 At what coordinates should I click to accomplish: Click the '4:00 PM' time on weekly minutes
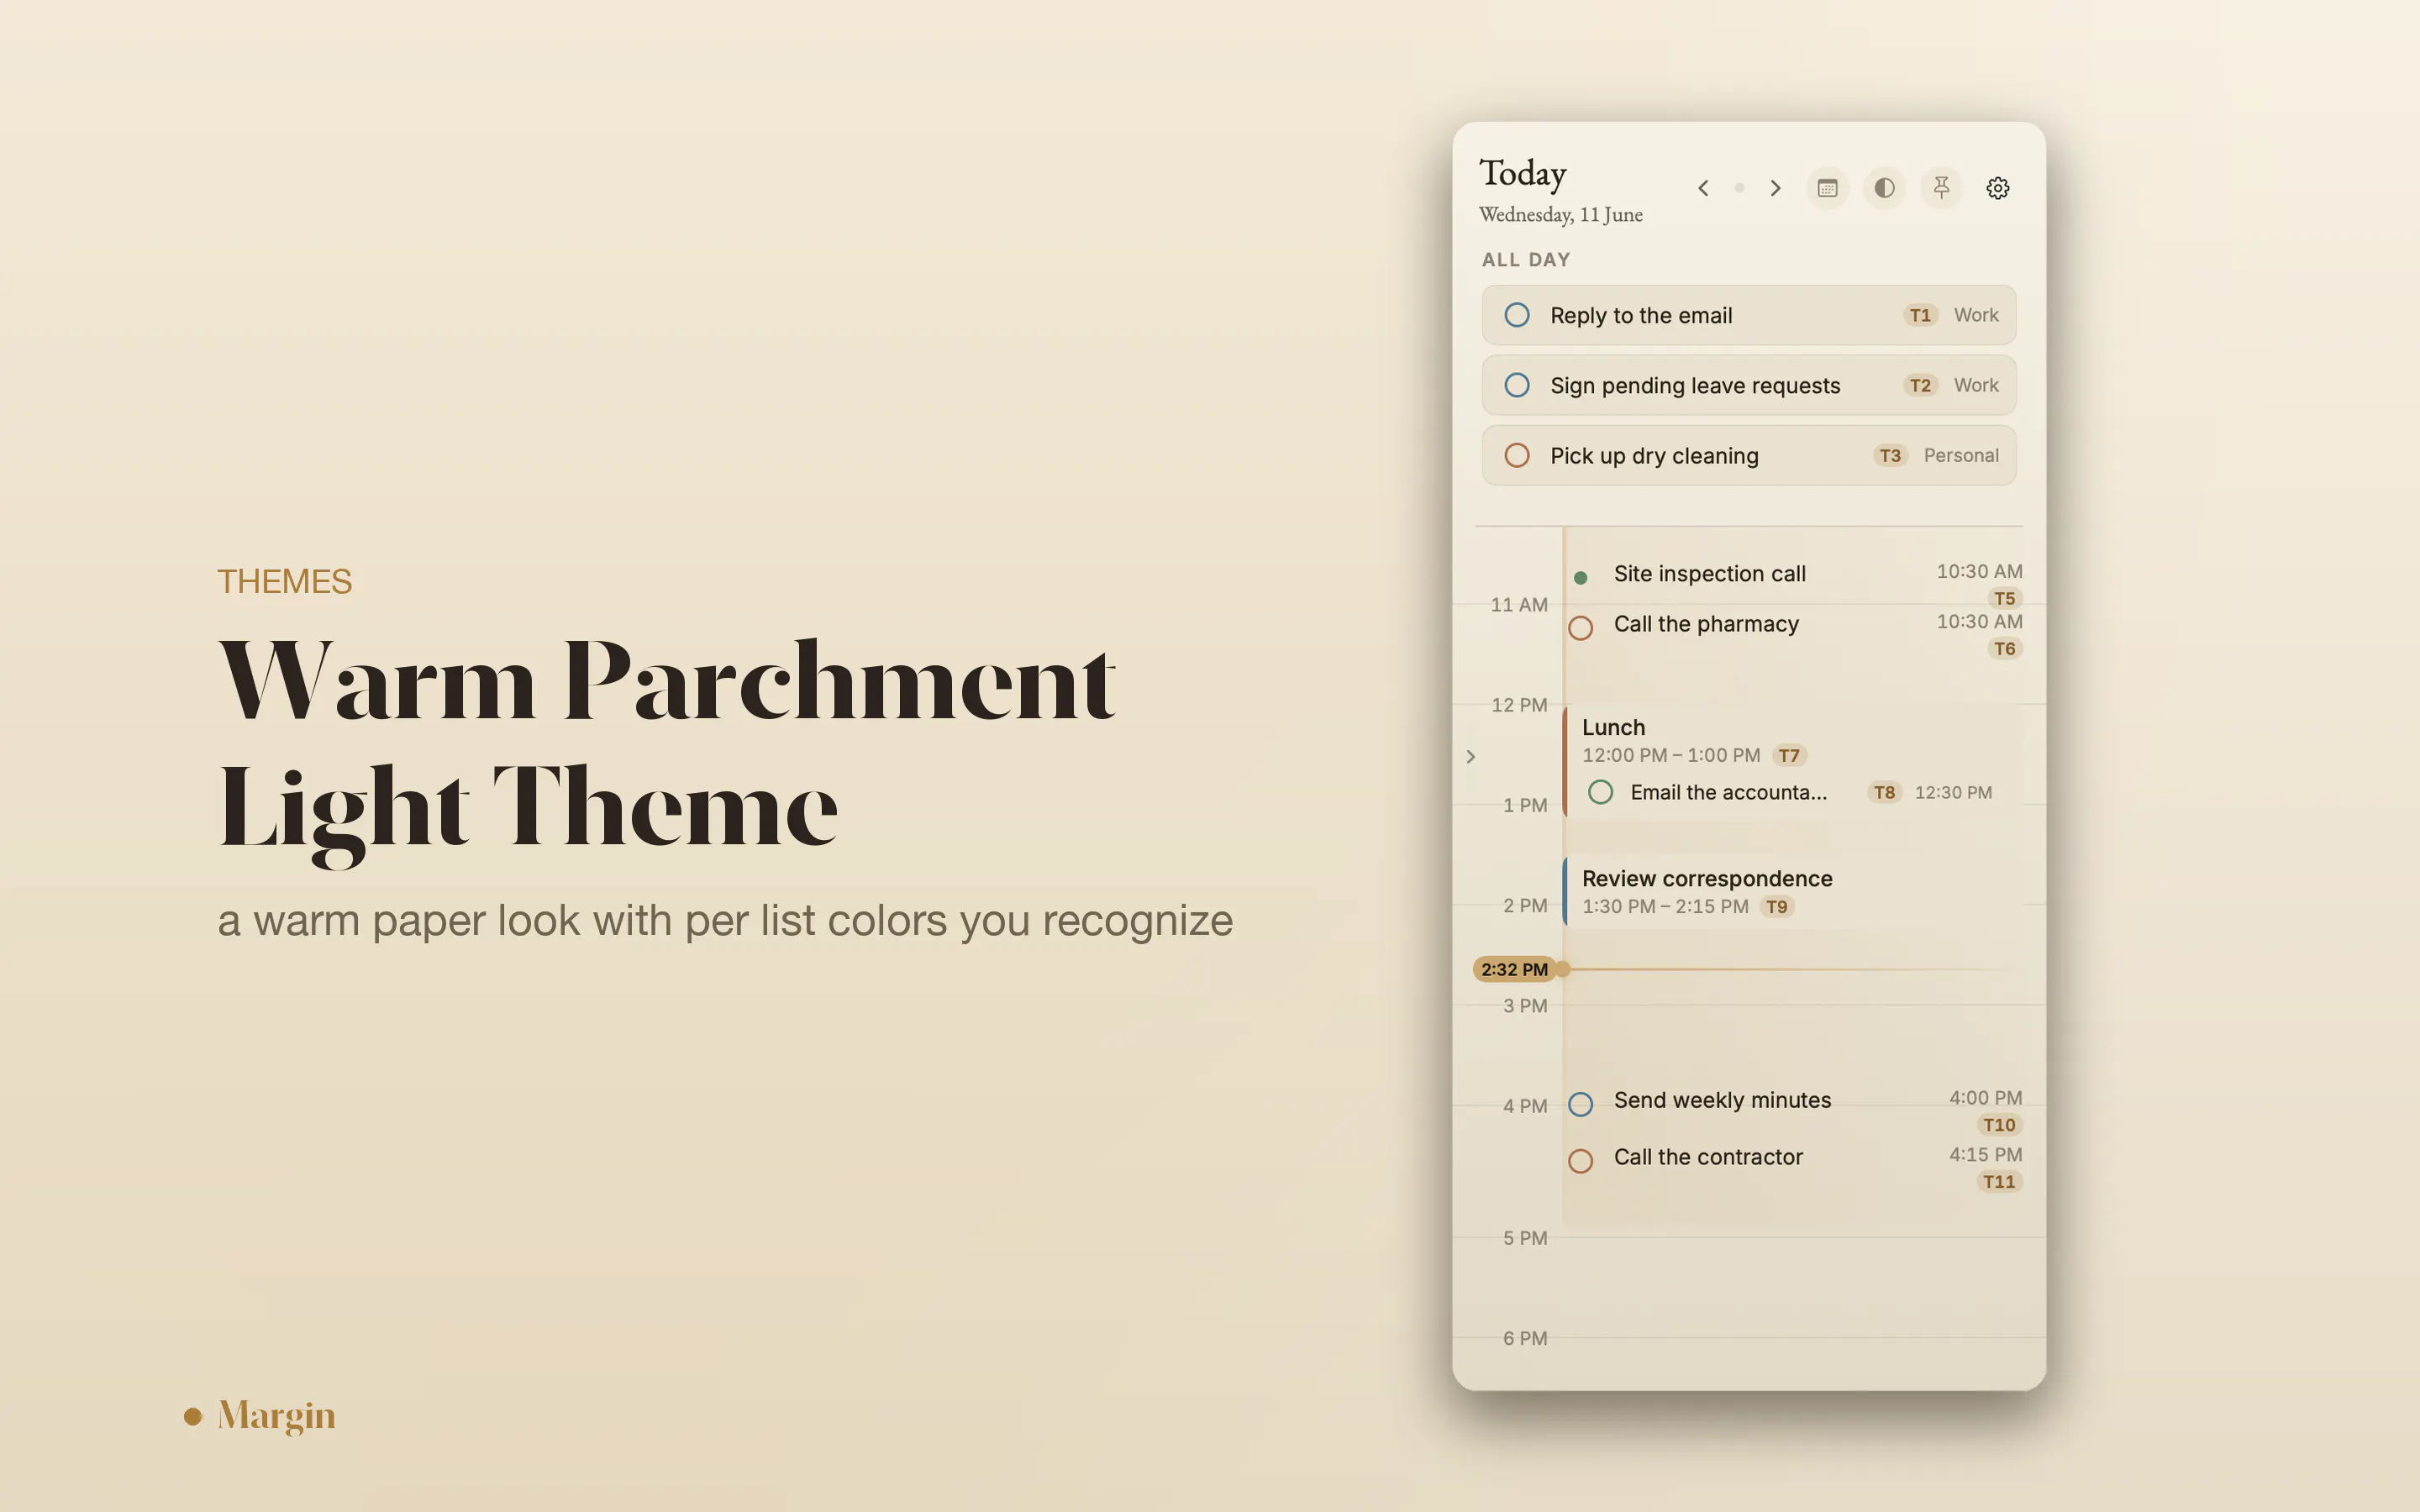point(1985,1098)
